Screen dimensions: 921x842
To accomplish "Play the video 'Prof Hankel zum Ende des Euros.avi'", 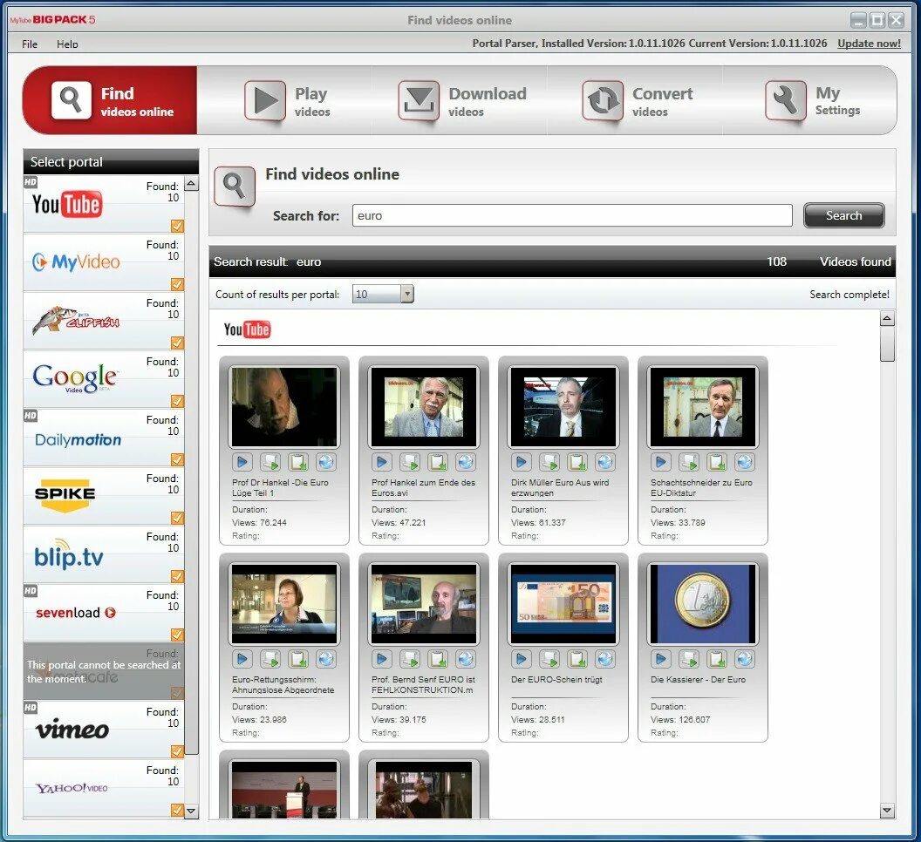I will pyautogui.click(x=382, y=462).
